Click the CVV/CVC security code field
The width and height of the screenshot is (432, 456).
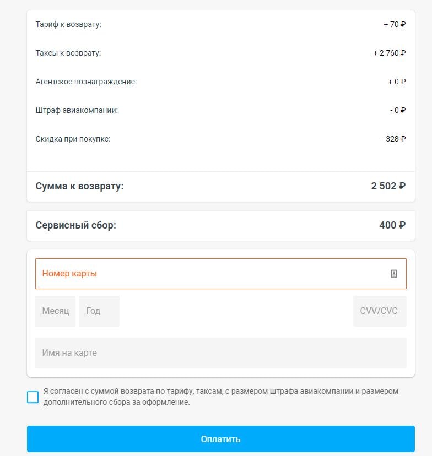pos(380,311)
